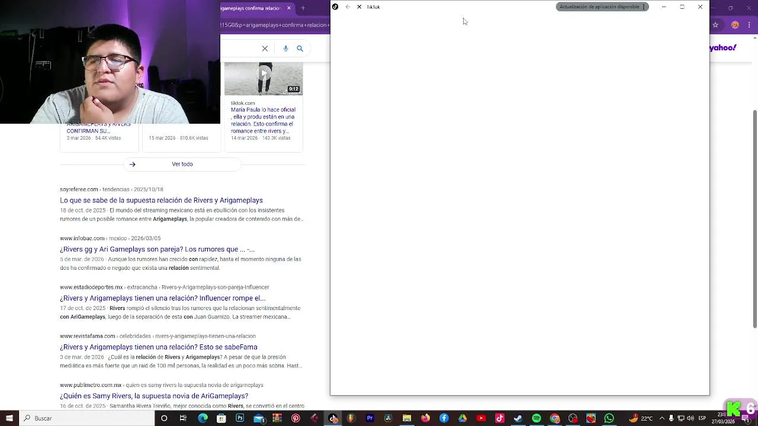Open Photoshop from taskbar
This screenshot has width=758, height=426.
pyautogui.click(x=240, y=418)
